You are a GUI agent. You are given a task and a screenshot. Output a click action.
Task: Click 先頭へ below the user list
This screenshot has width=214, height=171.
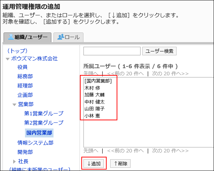coord(91,151)
